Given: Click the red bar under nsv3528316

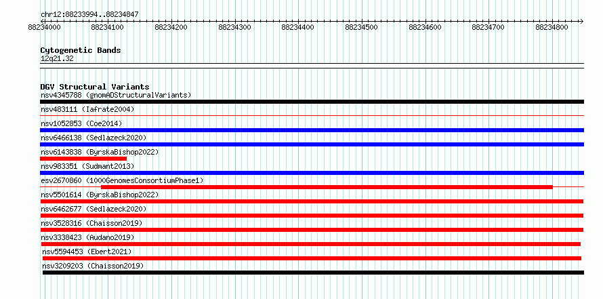Looking at the screenshot, I should pyautogui.click(x=312, y=230).
